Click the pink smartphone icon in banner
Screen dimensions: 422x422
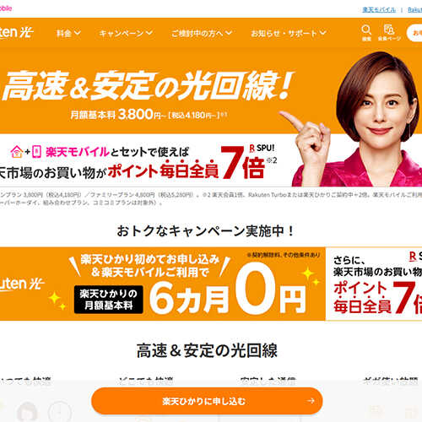(x=36, y=152)
